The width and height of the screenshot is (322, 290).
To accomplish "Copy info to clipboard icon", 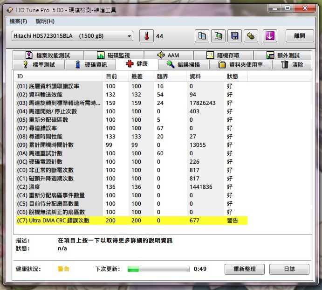I will pyautogui.click(x=202, y=36).
